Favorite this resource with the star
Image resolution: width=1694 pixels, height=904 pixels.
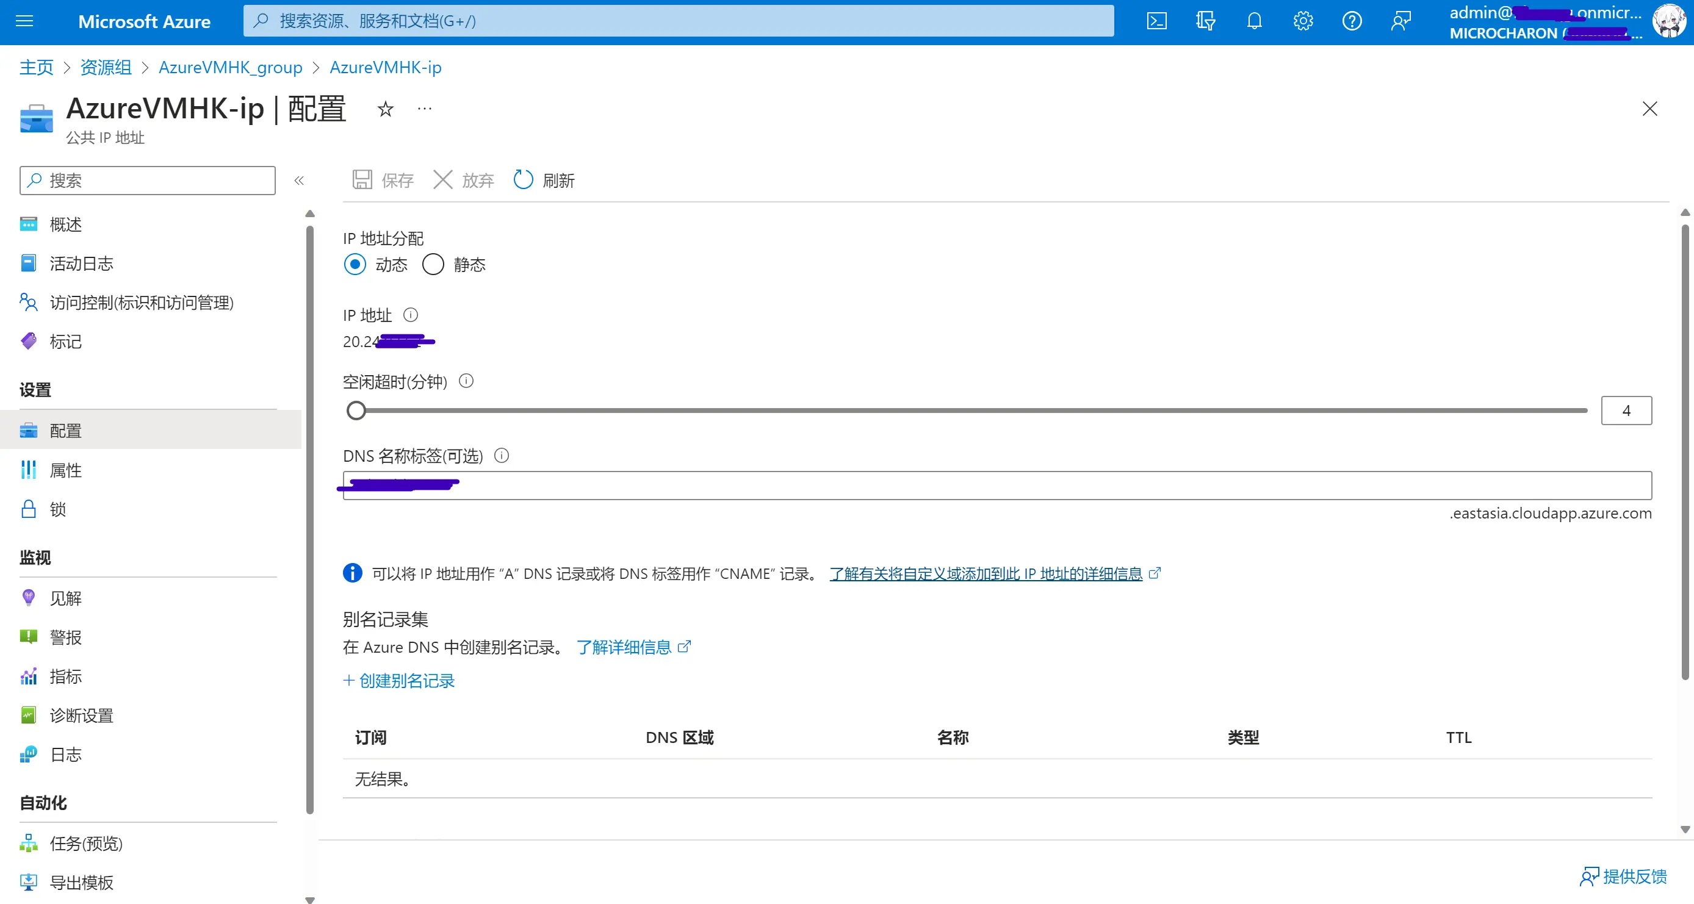pos(385,109)
